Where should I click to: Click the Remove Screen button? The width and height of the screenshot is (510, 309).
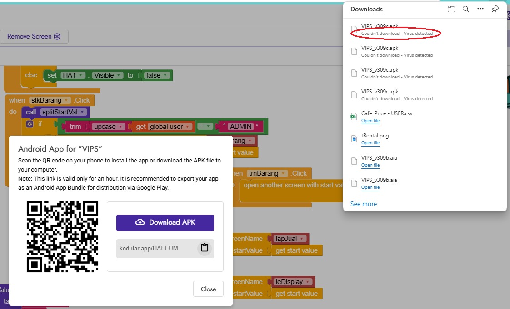click(34, 37)
